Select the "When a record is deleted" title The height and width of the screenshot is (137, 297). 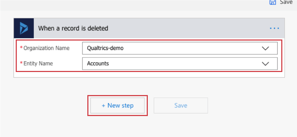(x=73, y=28)
